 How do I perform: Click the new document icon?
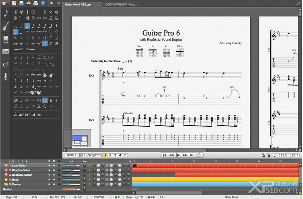[x=14, y=3]
